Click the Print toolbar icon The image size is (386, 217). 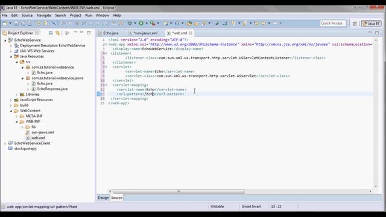30,24
